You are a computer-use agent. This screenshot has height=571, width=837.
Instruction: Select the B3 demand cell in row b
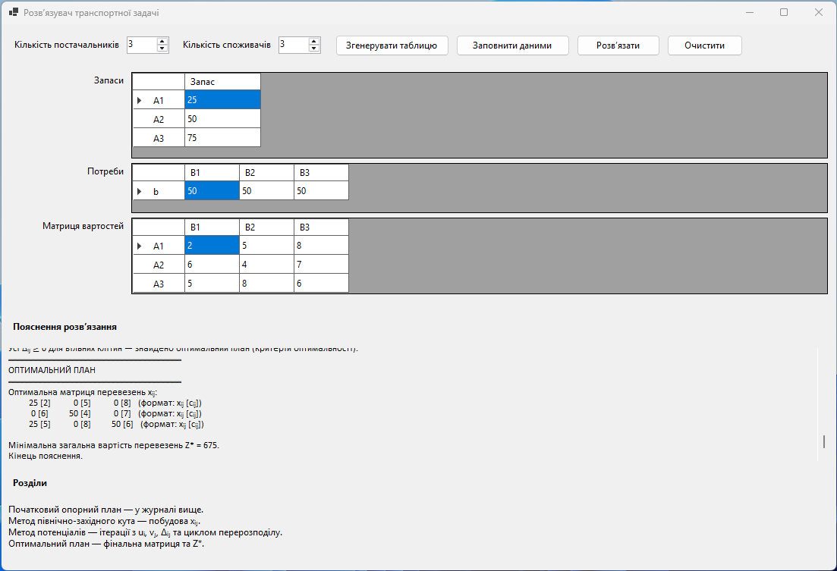tap(321, 191)
